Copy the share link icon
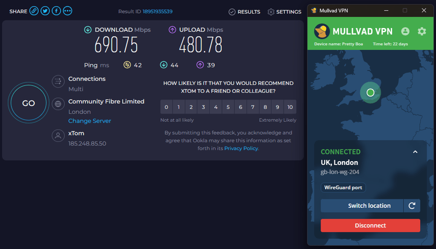Viewport: 436px width, 249px height. coord(34,11)
